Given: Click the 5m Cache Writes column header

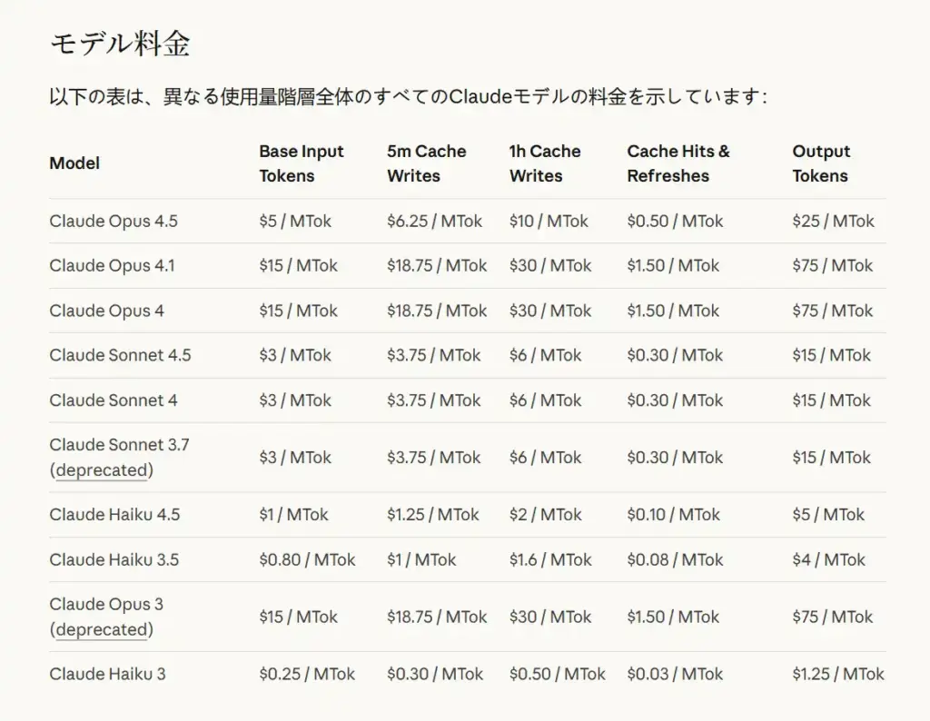Looking at the screenshot, I should click(x=426, y=163).
